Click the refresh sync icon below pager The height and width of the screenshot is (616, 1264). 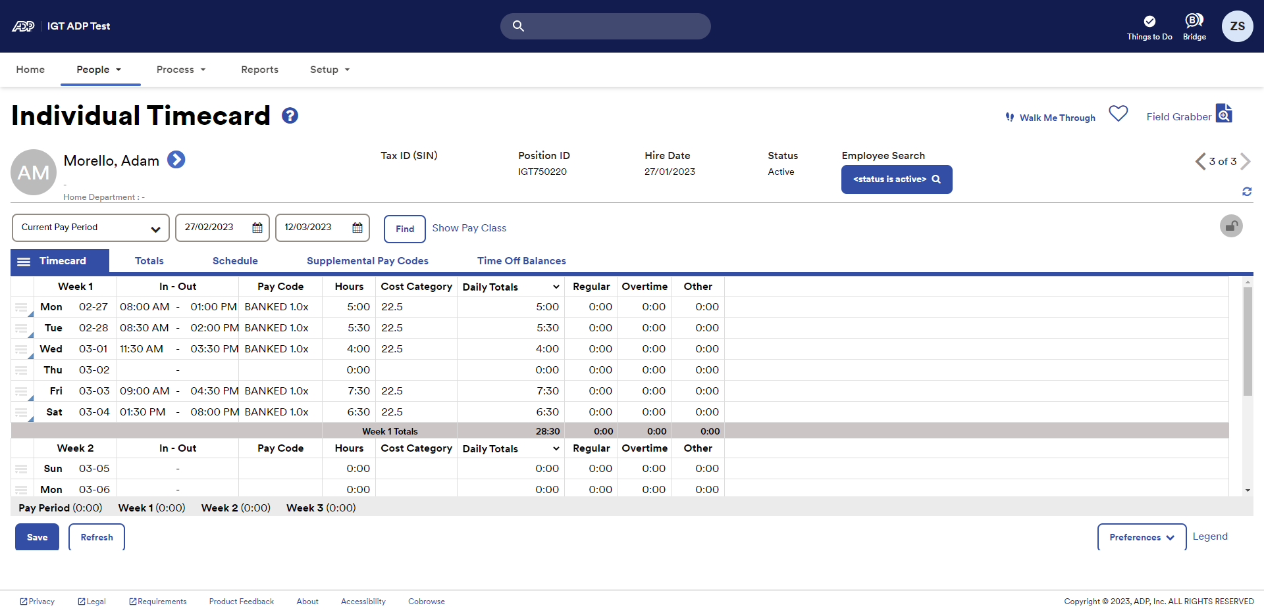(x=1246, y=191)
